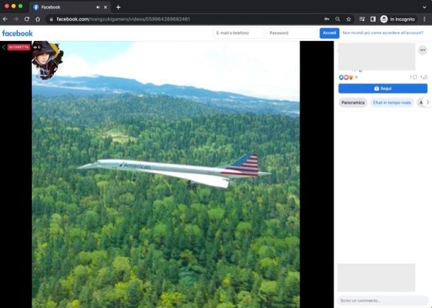Close the Facebook tab

pos(106,8)
